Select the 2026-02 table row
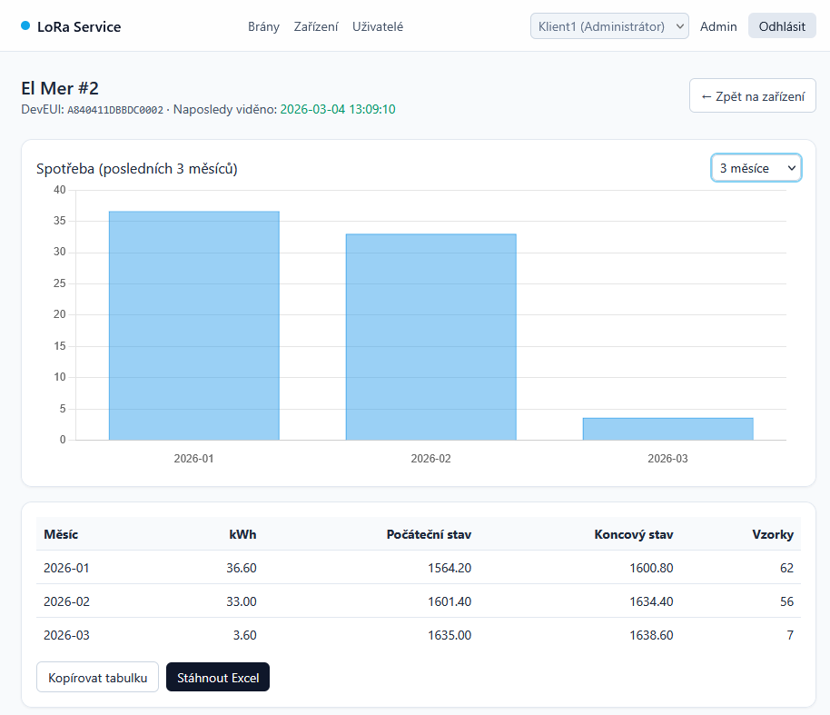The height and width of the screenshot is (715, 830). coord(418,601)
